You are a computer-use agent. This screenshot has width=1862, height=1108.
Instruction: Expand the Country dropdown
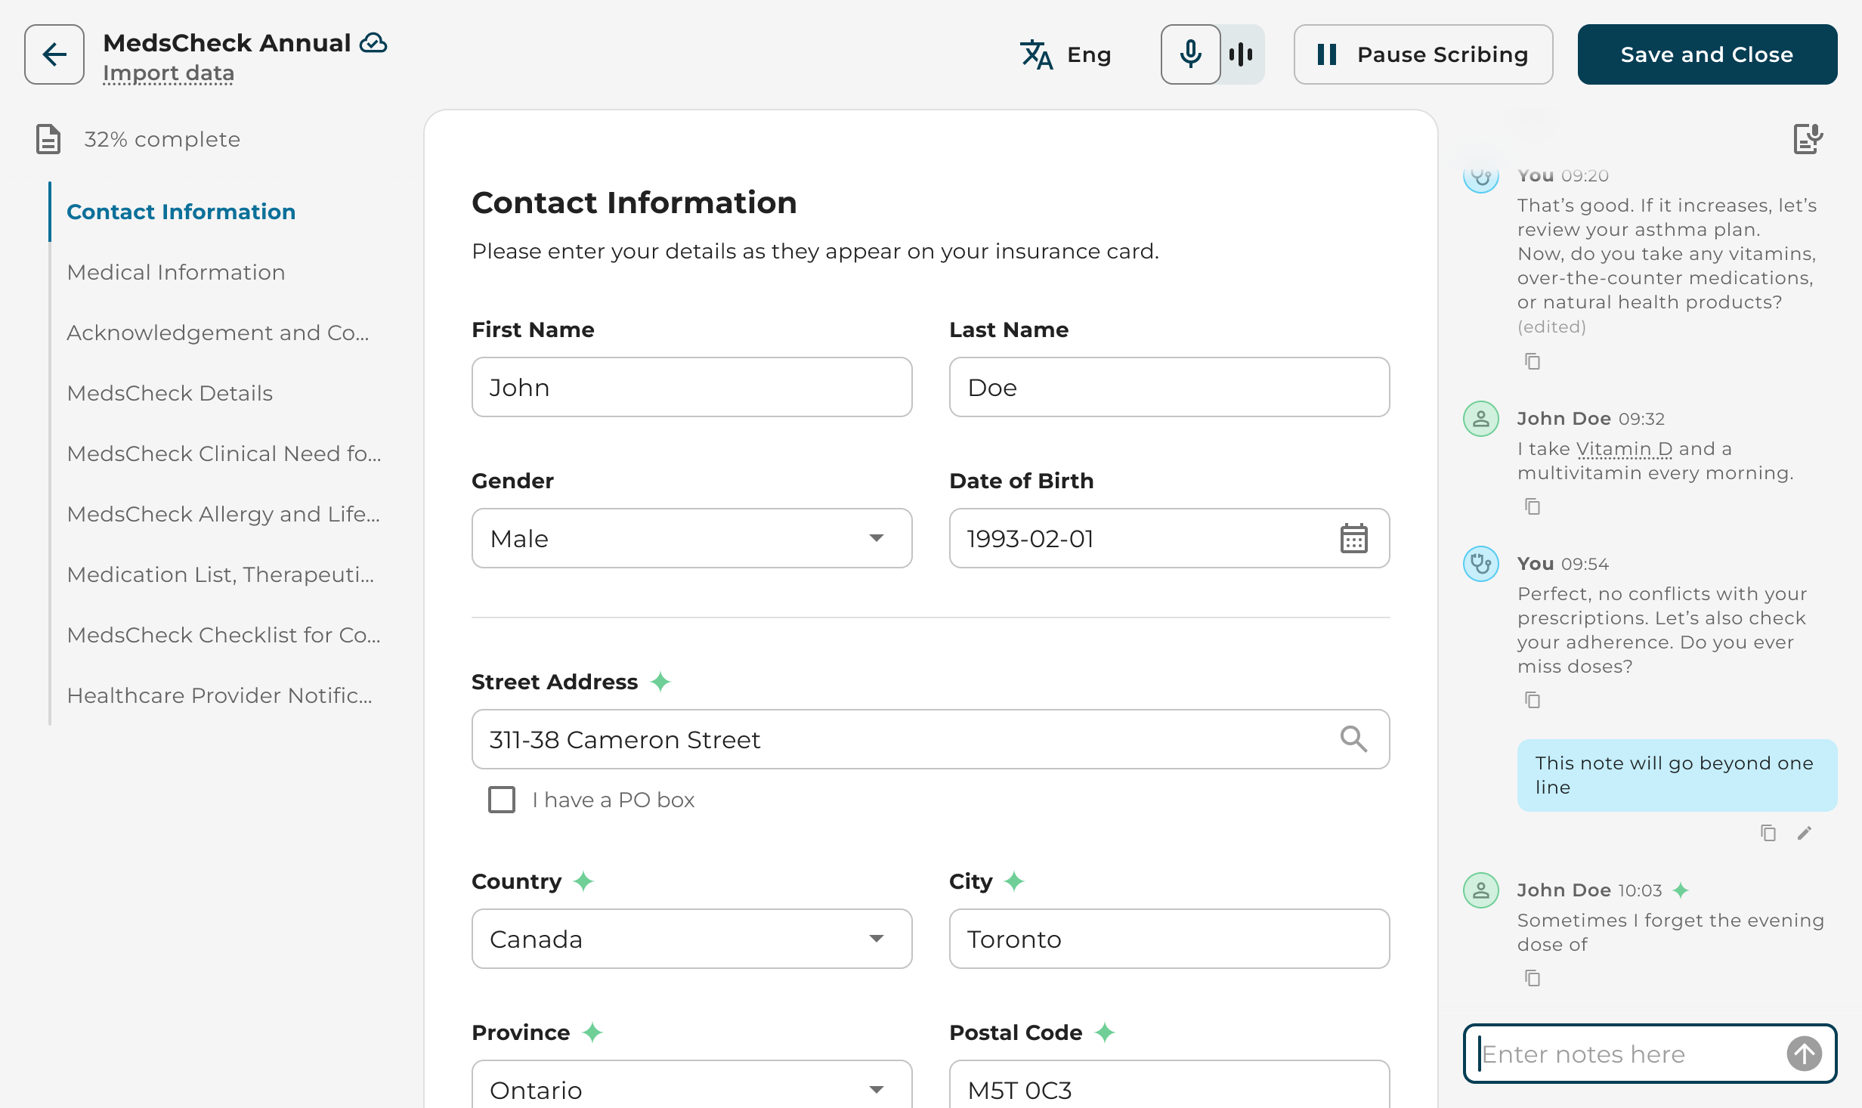[691, 939]
